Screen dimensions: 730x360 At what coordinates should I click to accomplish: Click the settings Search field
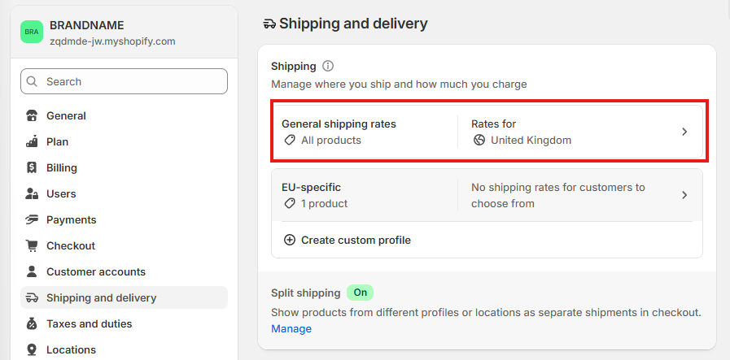124,81
